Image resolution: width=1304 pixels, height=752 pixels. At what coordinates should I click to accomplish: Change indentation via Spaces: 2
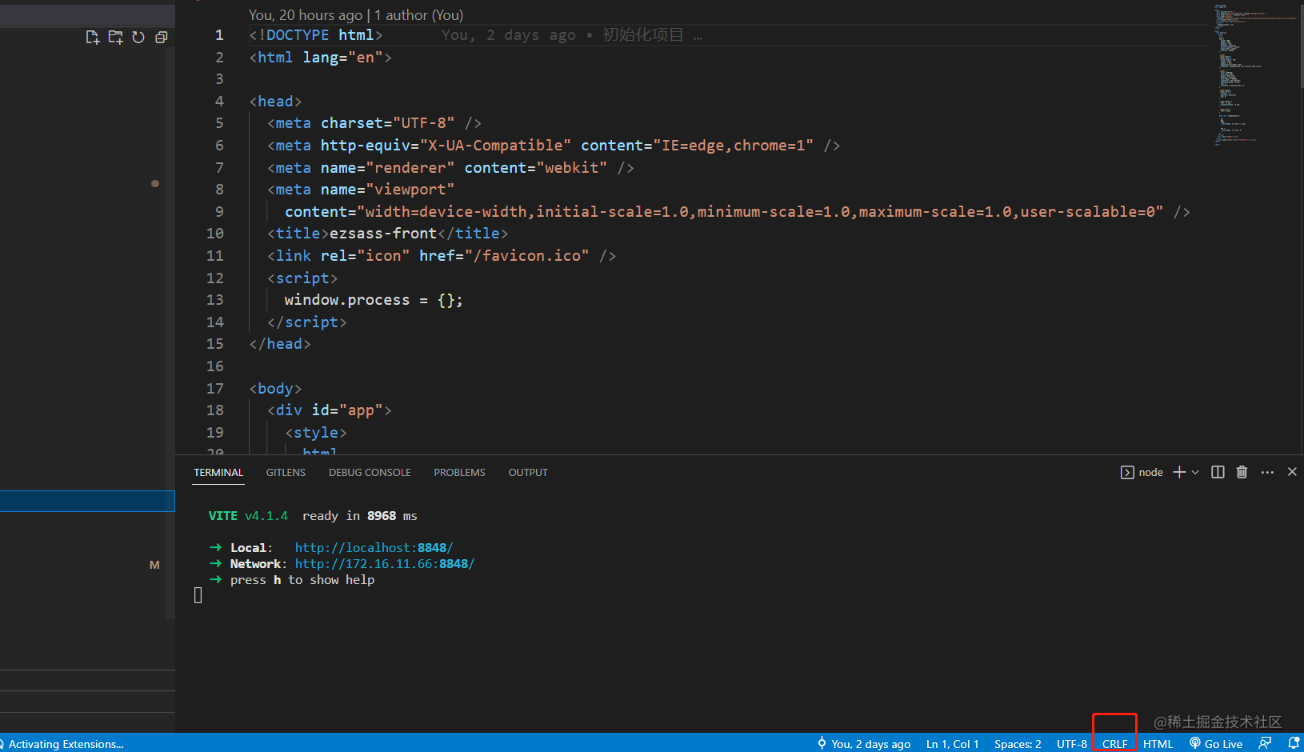pyautogui.click(x=1018, y=743)
